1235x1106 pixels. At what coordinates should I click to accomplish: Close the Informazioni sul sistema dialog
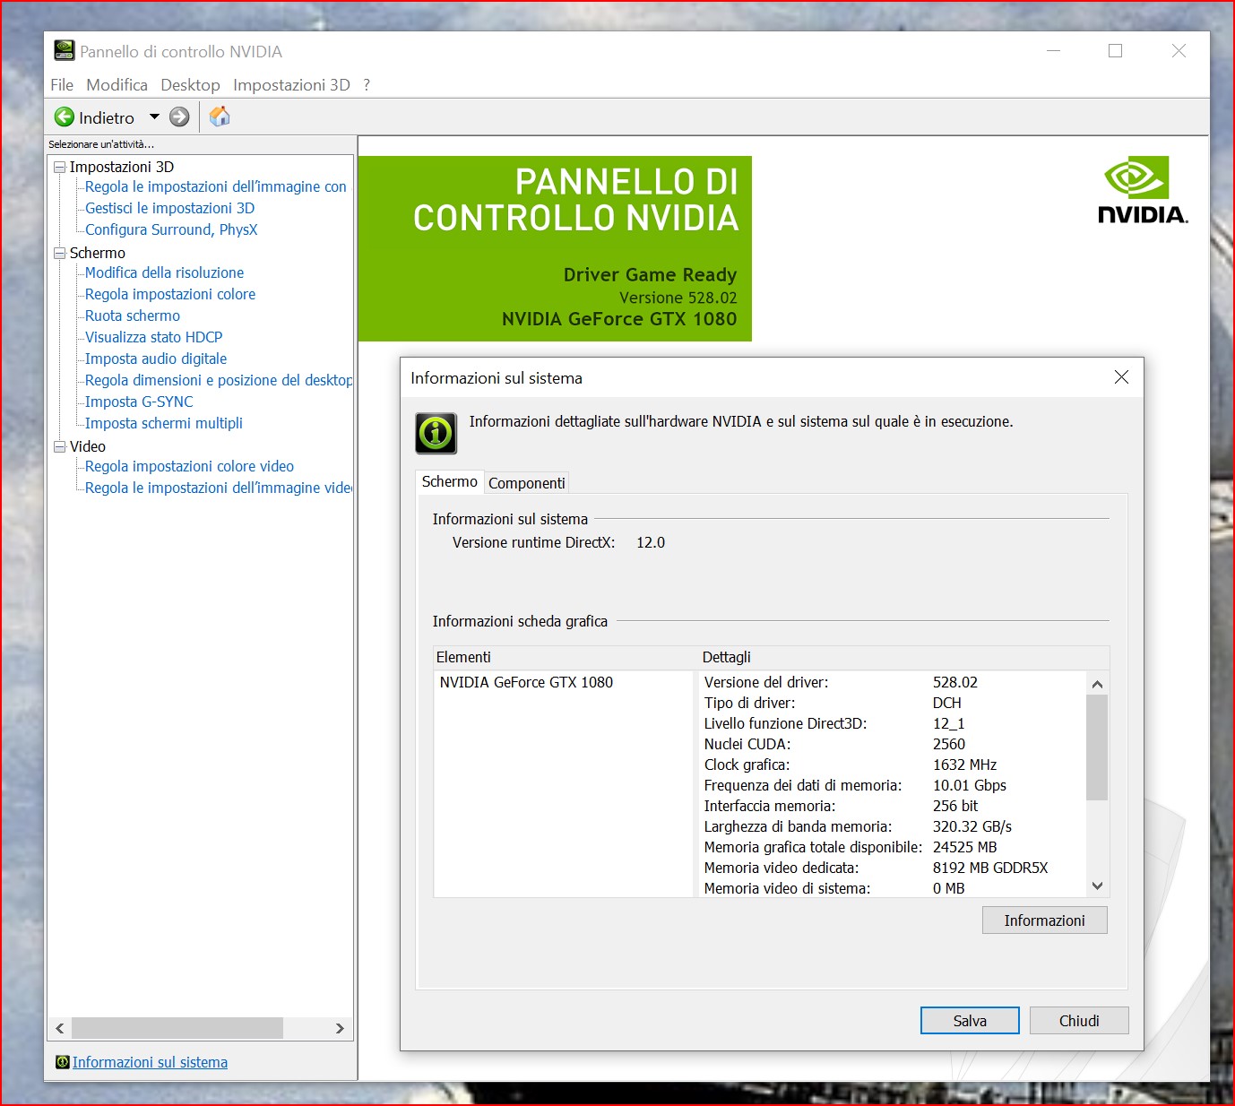point(1121,377)
